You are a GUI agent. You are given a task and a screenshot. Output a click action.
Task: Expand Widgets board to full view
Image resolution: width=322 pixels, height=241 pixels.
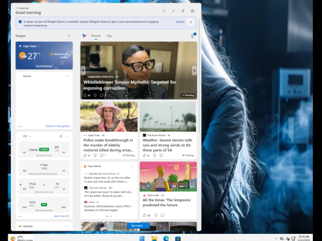click(x=173, y=11)
